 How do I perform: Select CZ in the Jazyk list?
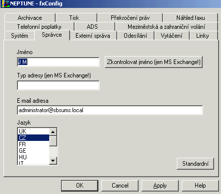(x=33, y=137)
